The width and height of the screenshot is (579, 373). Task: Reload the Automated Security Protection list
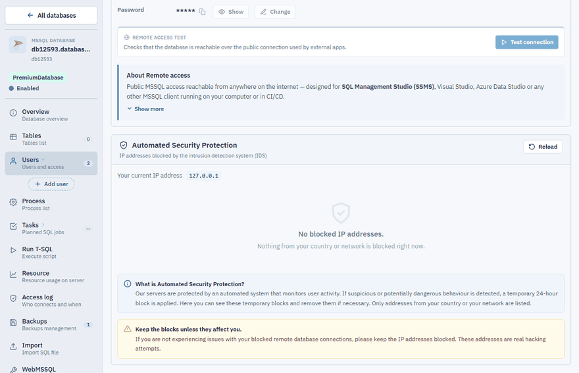pyautogui.click(x=543, y=147)
